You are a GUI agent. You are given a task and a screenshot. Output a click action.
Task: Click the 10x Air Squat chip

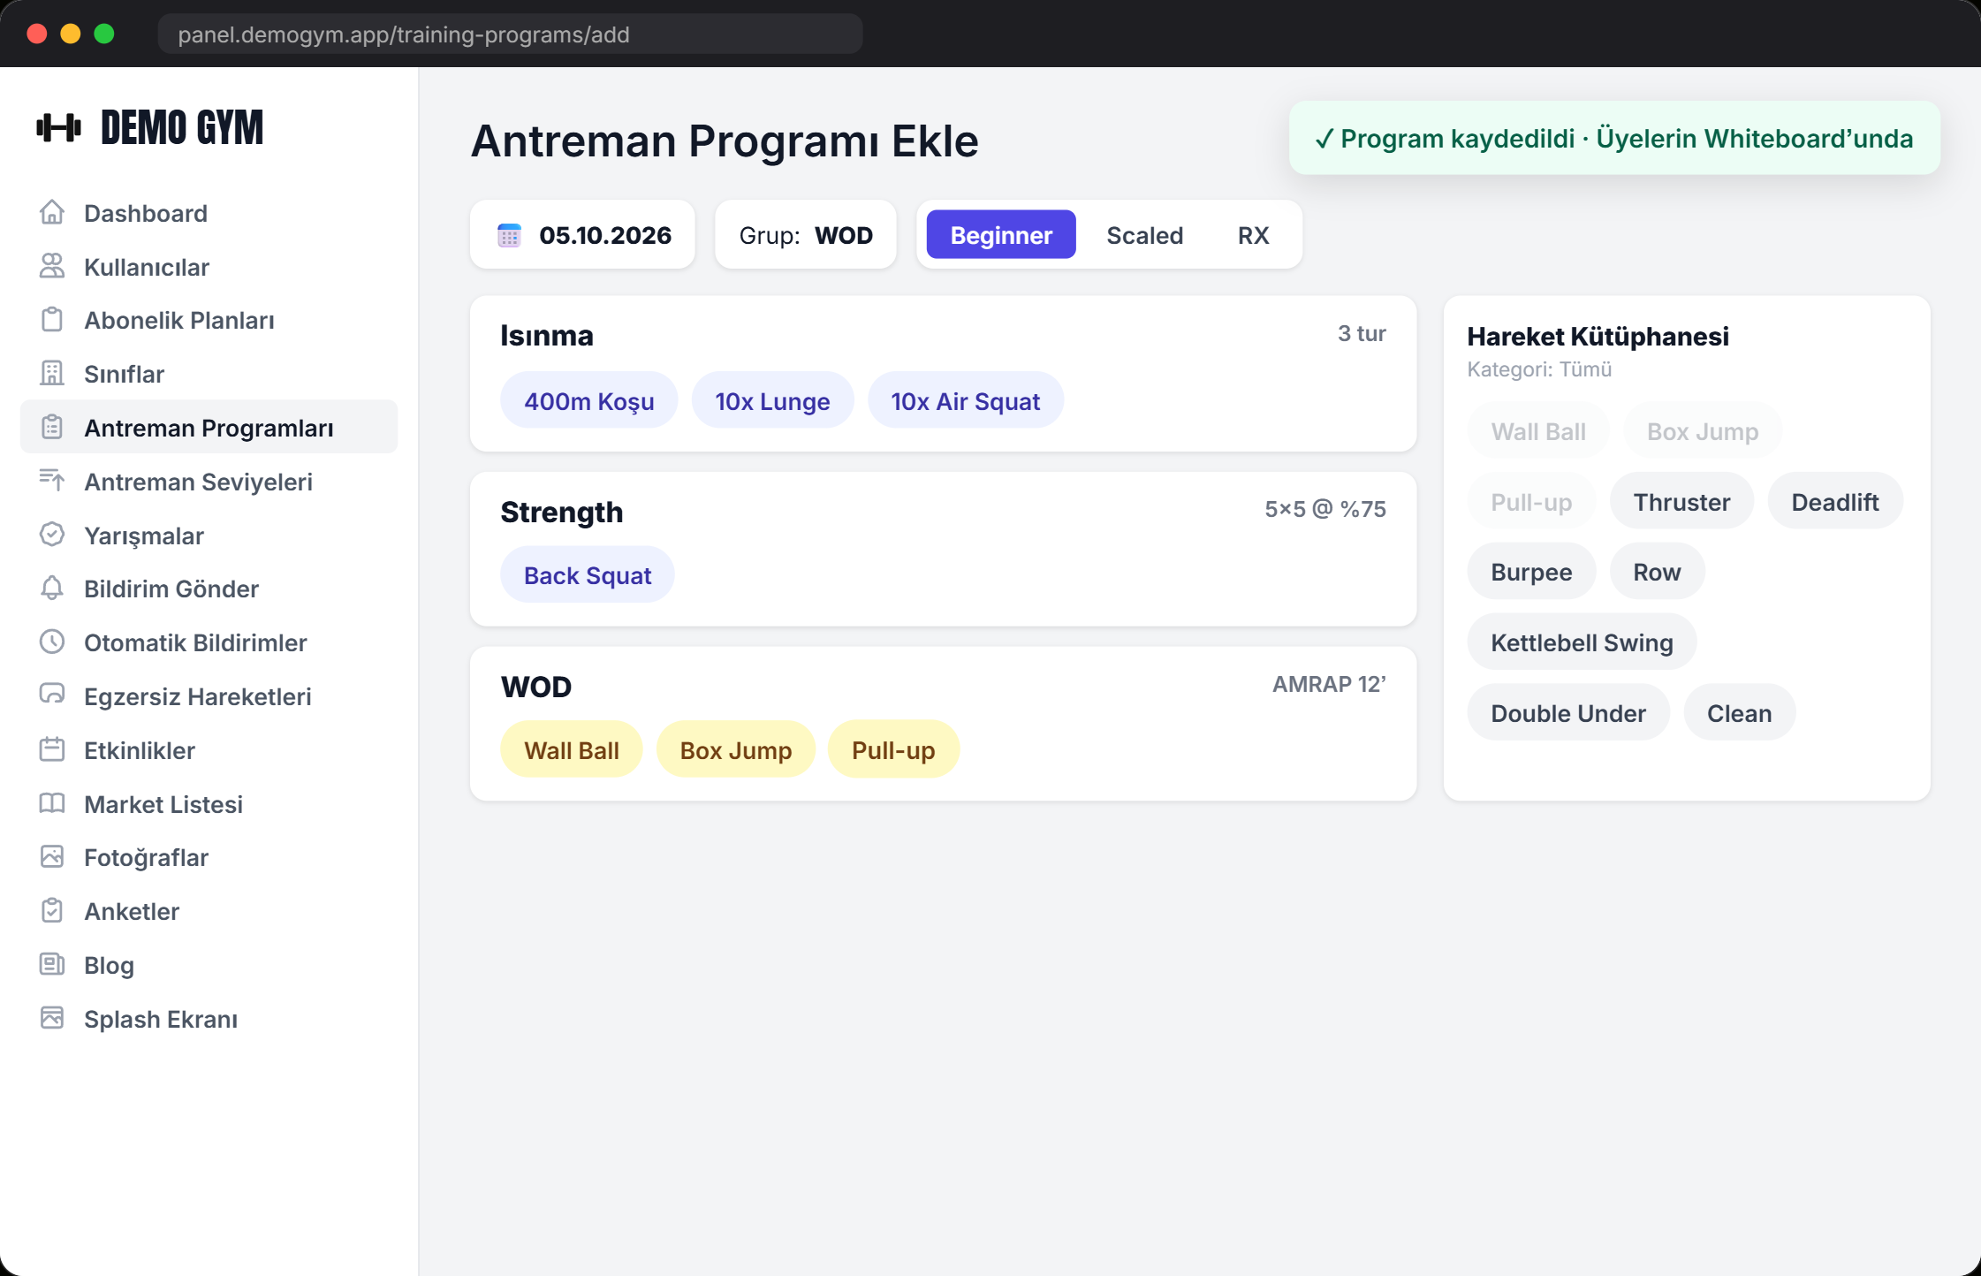965,401
